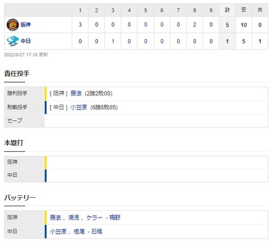Image resolution: width=272 pixels, height=242 pixels.
Task: Select Chunichi's 3rd inning score of 1
Action: tap(113, 41)
